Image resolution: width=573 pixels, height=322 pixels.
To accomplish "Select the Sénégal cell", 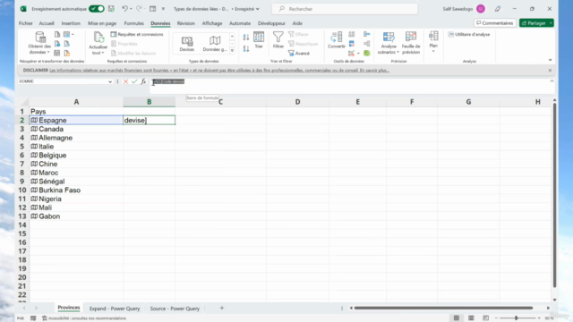I will click(76, 182).
